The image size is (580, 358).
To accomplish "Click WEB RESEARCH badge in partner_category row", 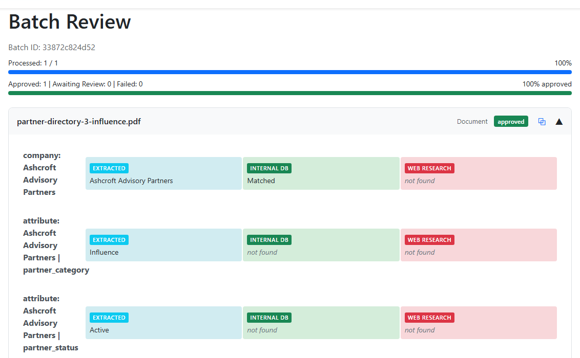I will pos(429,240).
